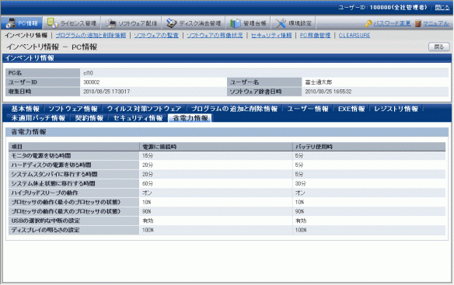Click the 60分 hibernate value

148,183
